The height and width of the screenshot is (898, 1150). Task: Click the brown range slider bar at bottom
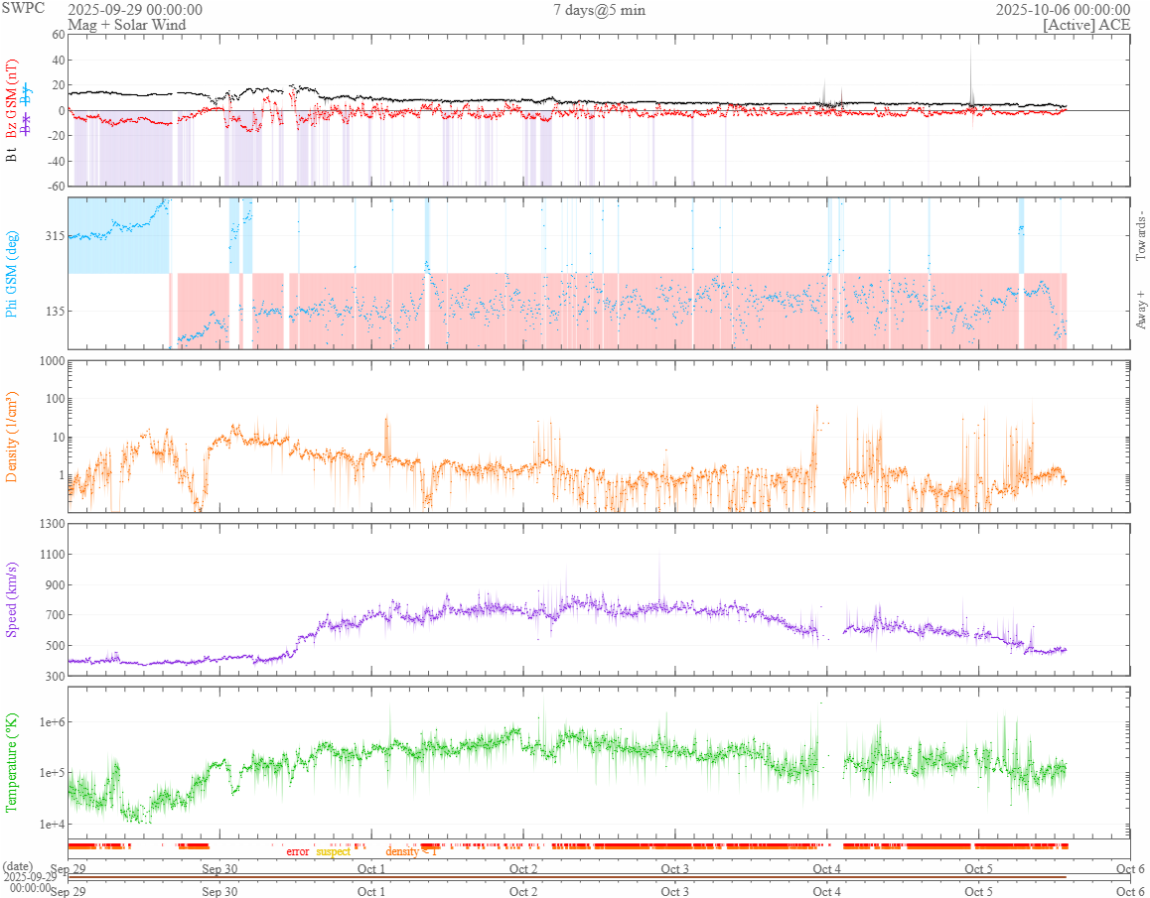point(566,877)
